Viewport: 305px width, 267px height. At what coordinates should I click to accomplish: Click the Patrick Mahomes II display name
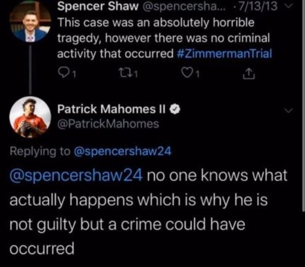point(111,109)
